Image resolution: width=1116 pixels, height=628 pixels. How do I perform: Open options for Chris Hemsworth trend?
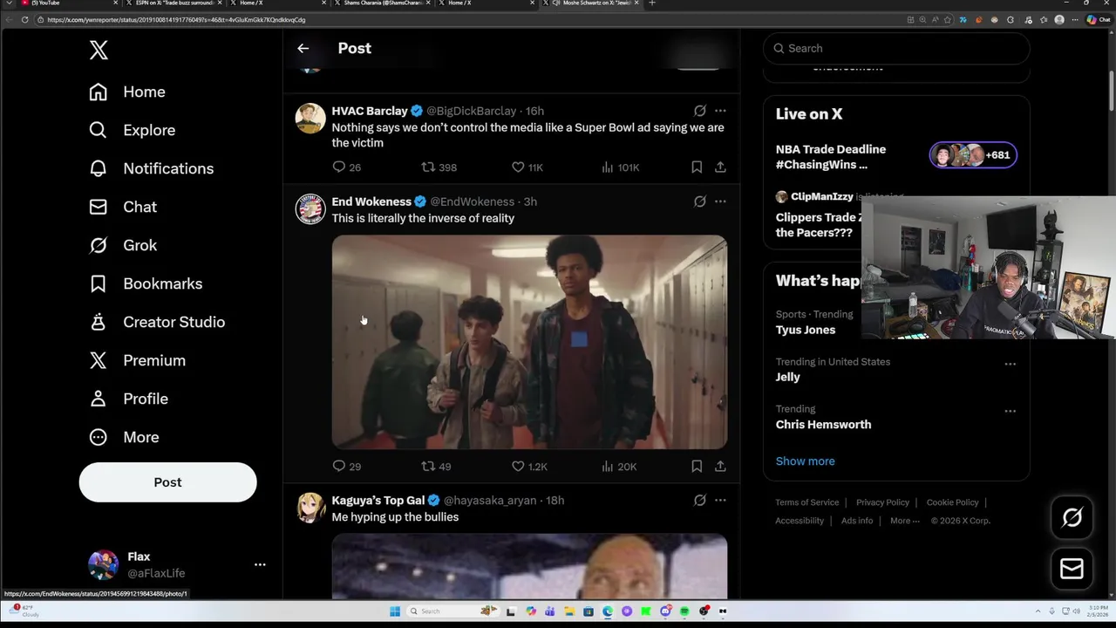[x=1010, y=411]
